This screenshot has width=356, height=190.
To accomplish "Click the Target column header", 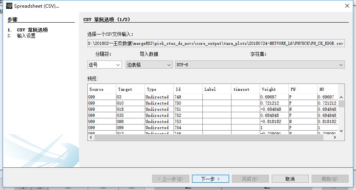I will click(131, 89).
